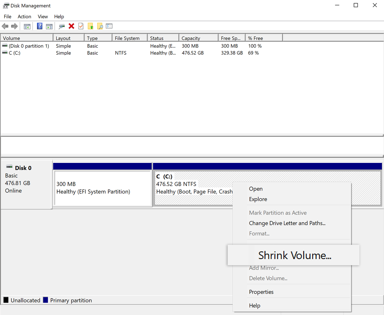
Task: Open the File menu
Action: pyautogui.click(x=7, y=16)
